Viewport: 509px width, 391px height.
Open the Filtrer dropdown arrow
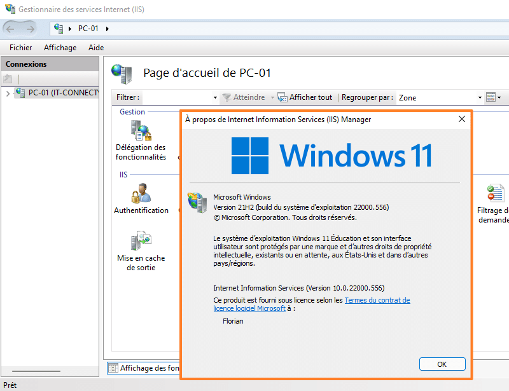[x=215, y=97]
